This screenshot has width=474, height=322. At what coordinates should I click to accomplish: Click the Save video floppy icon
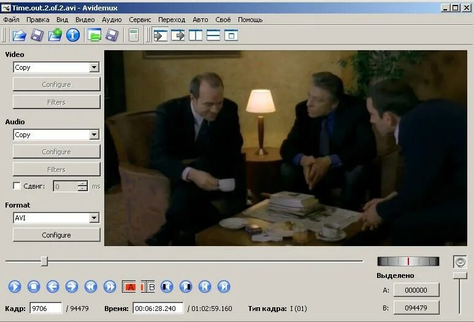pos(37,35)
